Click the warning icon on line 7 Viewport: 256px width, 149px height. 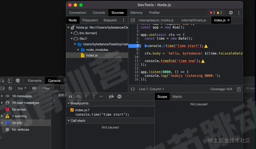click(x=206, y=46)
